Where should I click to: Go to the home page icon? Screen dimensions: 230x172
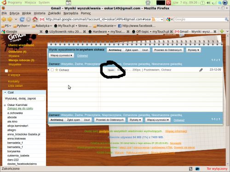click(x=35, y=19)
